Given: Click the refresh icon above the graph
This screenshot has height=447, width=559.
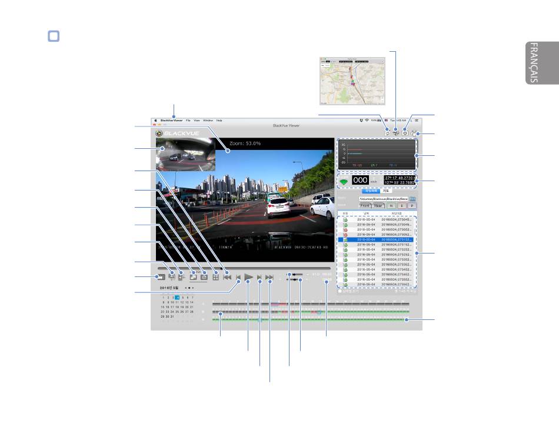Looking at the screenshot, I should pyautogui.click(x=388, y=134).
